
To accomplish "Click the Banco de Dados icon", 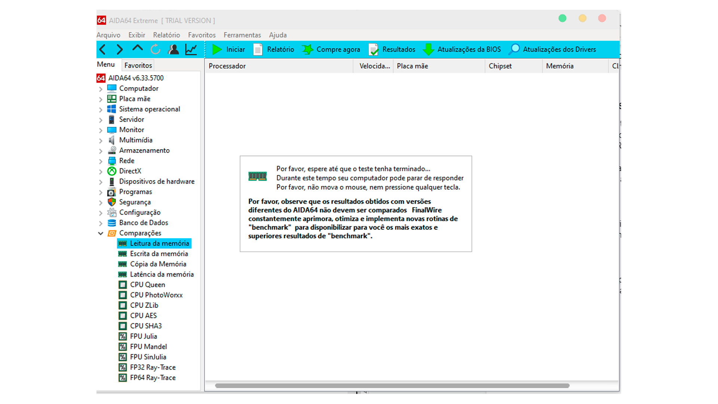I will [112, 223].
